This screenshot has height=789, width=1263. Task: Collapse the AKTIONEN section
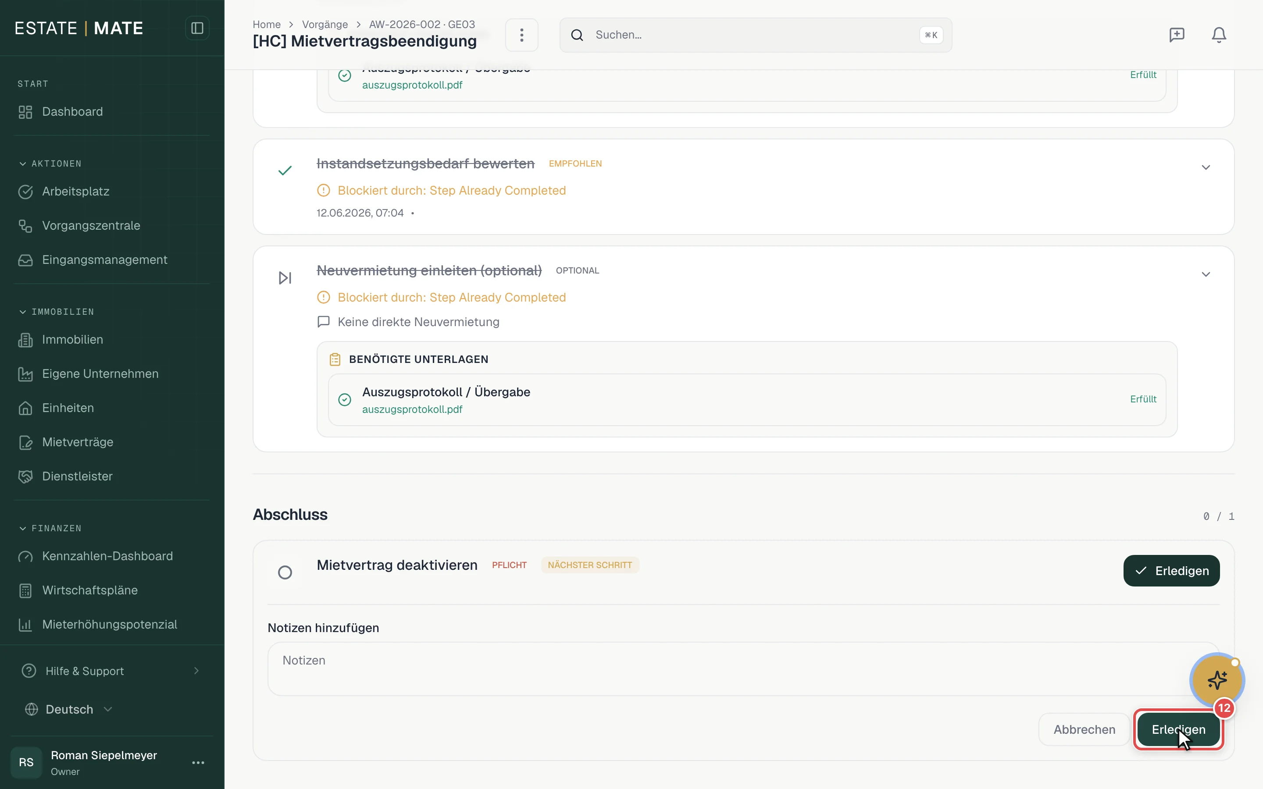(x=50, y=164)
